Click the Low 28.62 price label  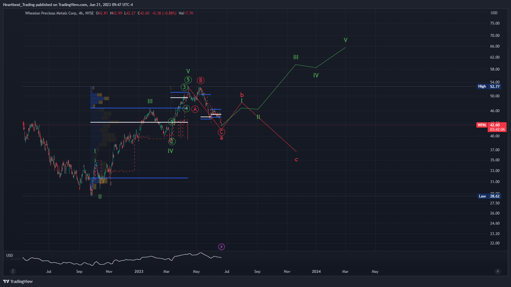[489, 196]
